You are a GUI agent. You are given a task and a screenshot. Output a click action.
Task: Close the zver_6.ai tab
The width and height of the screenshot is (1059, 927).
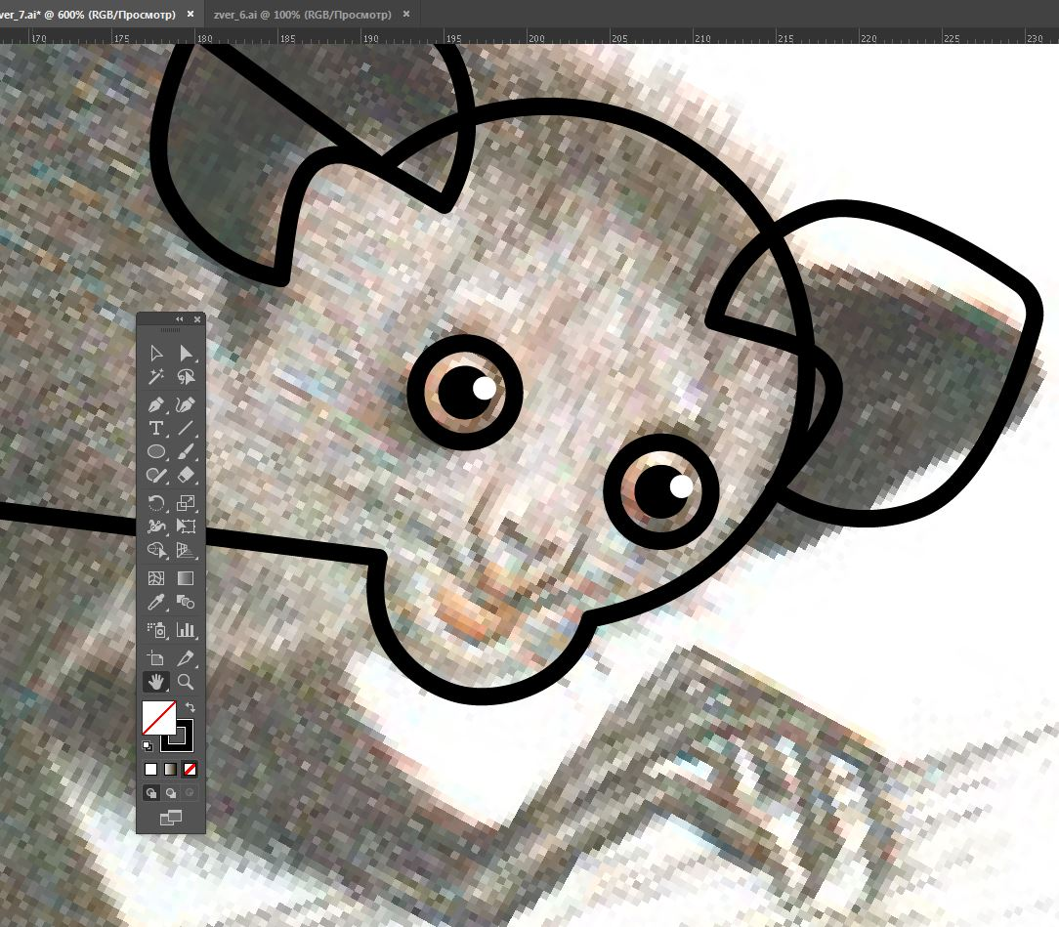point(406,15)
